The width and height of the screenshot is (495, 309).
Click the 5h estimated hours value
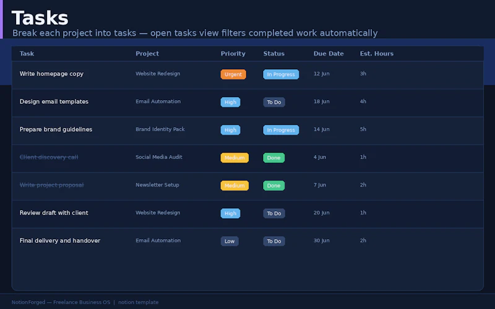pos(363,129)
